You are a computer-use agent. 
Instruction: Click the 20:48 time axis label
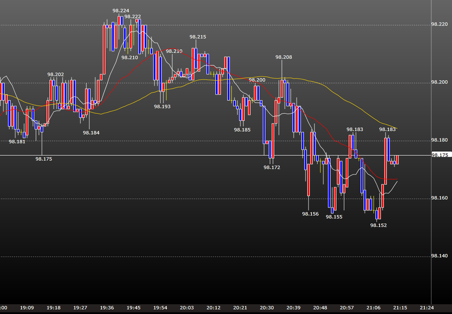pyautogui.click(x=320, y=308)
